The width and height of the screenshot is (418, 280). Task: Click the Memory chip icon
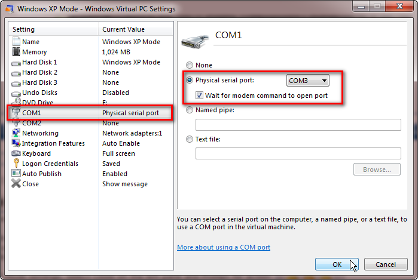[16, 51]
